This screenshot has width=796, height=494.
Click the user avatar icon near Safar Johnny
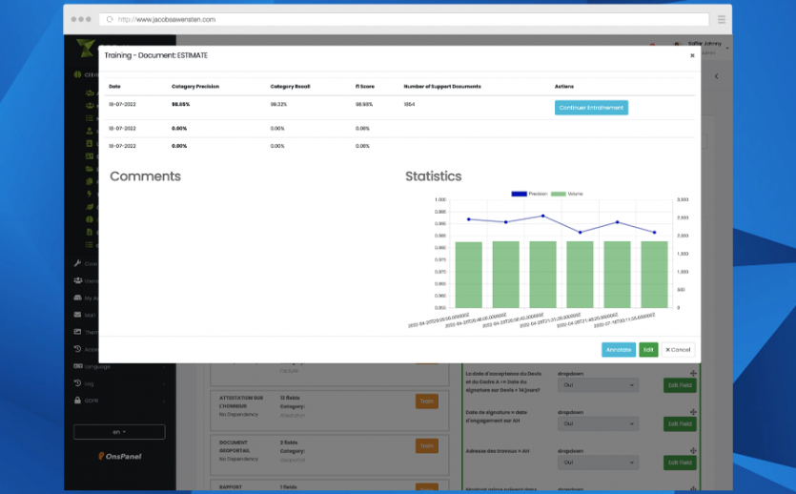676,45
